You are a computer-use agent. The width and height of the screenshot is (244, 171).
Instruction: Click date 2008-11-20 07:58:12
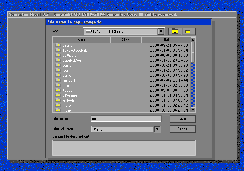click(x=169, y=70)
